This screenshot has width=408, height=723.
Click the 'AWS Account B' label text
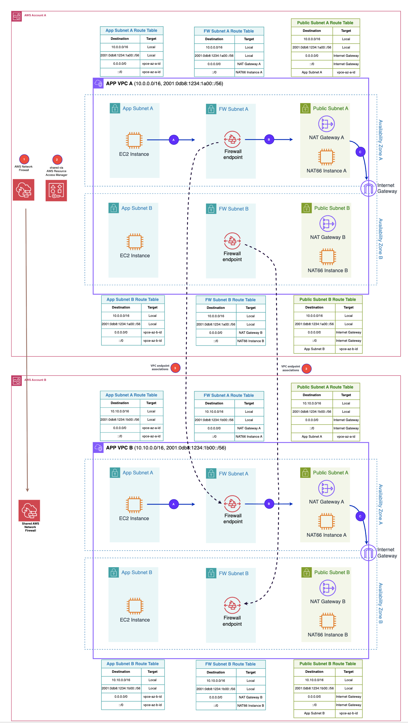[x=35, y=380]
